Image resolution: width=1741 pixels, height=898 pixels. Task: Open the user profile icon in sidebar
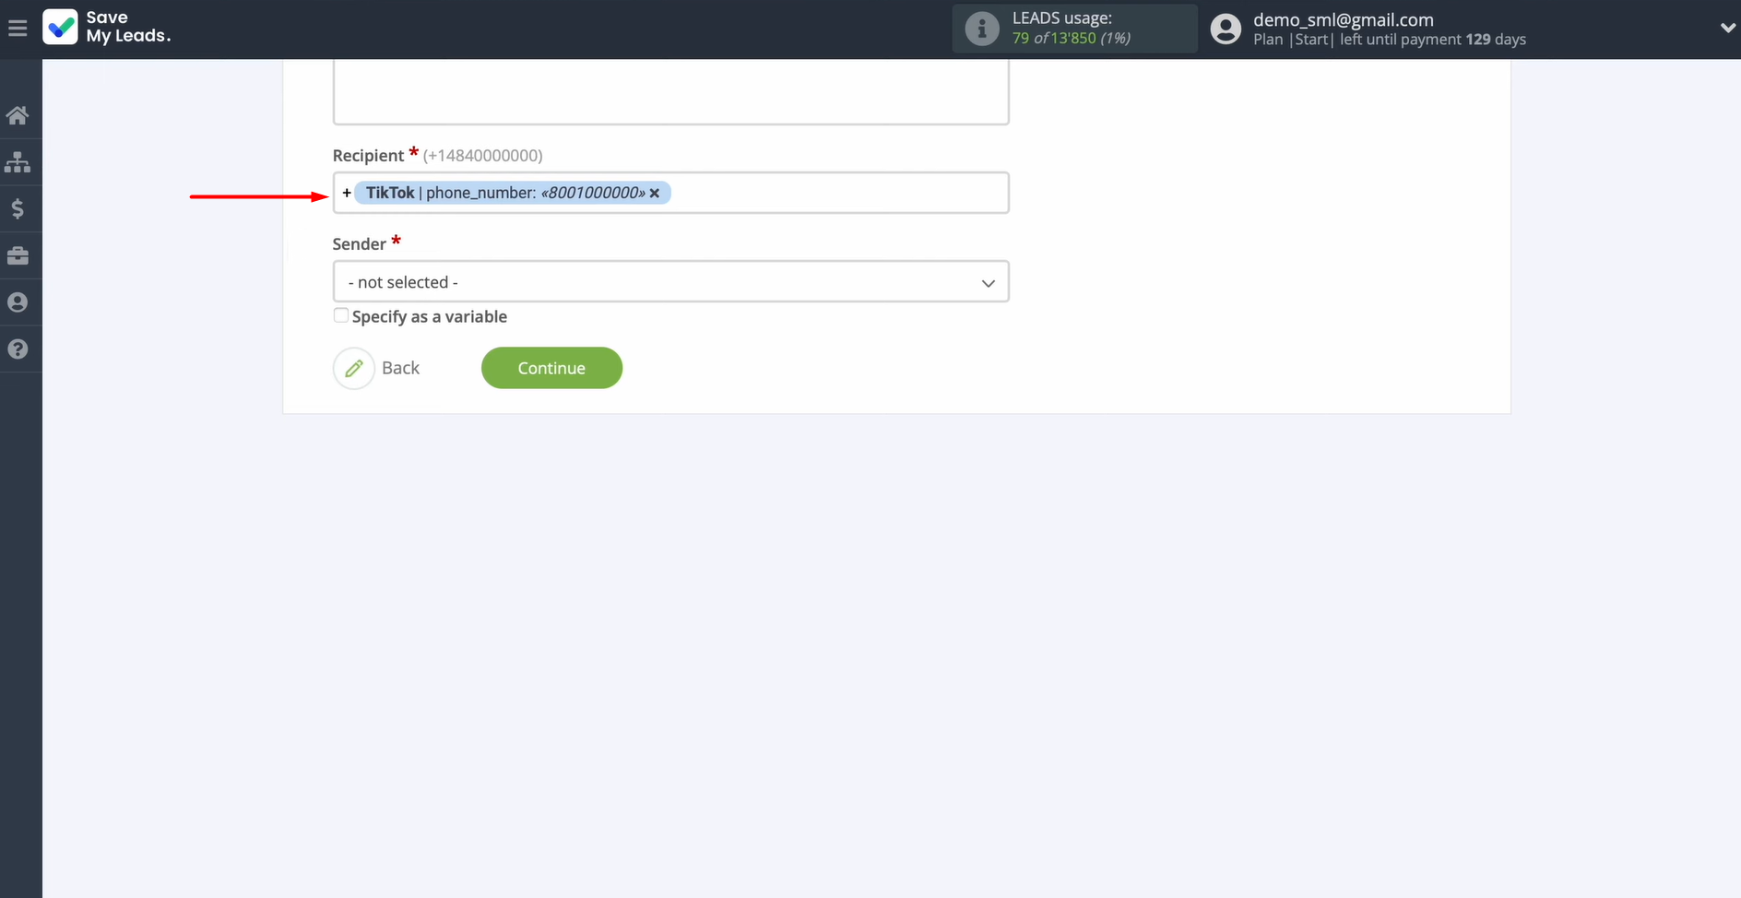point(18,301)
